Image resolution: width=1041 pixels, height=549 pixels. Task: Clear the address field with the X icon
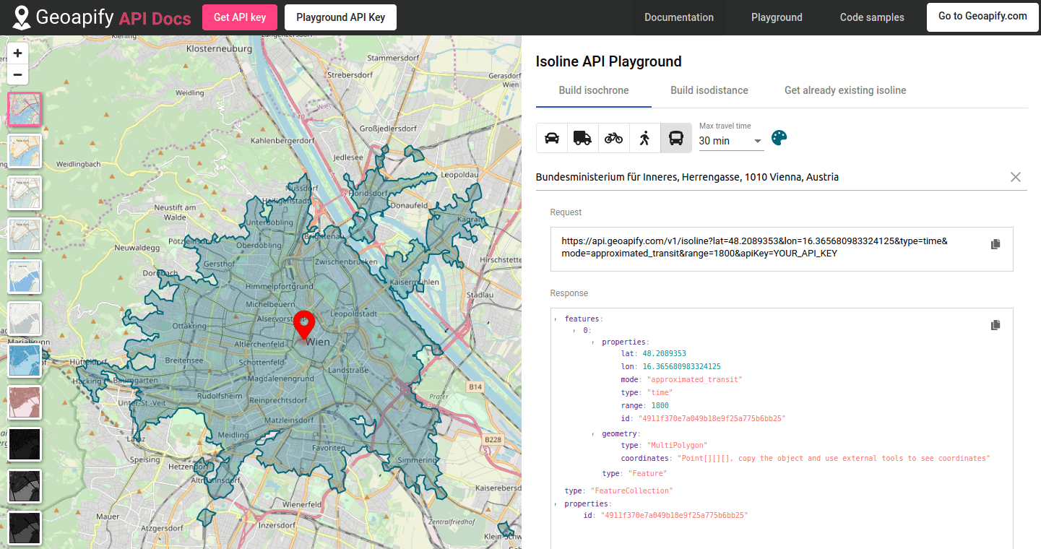pos(1016,177)
